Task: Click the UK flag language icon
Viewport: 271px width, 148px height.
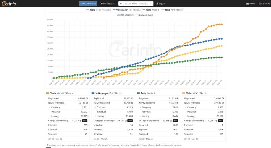Action: point(260,3)
